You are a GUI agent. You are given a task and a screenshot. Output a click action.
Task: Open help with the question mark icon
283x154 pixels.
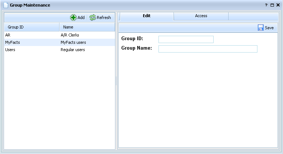point(266,5)
